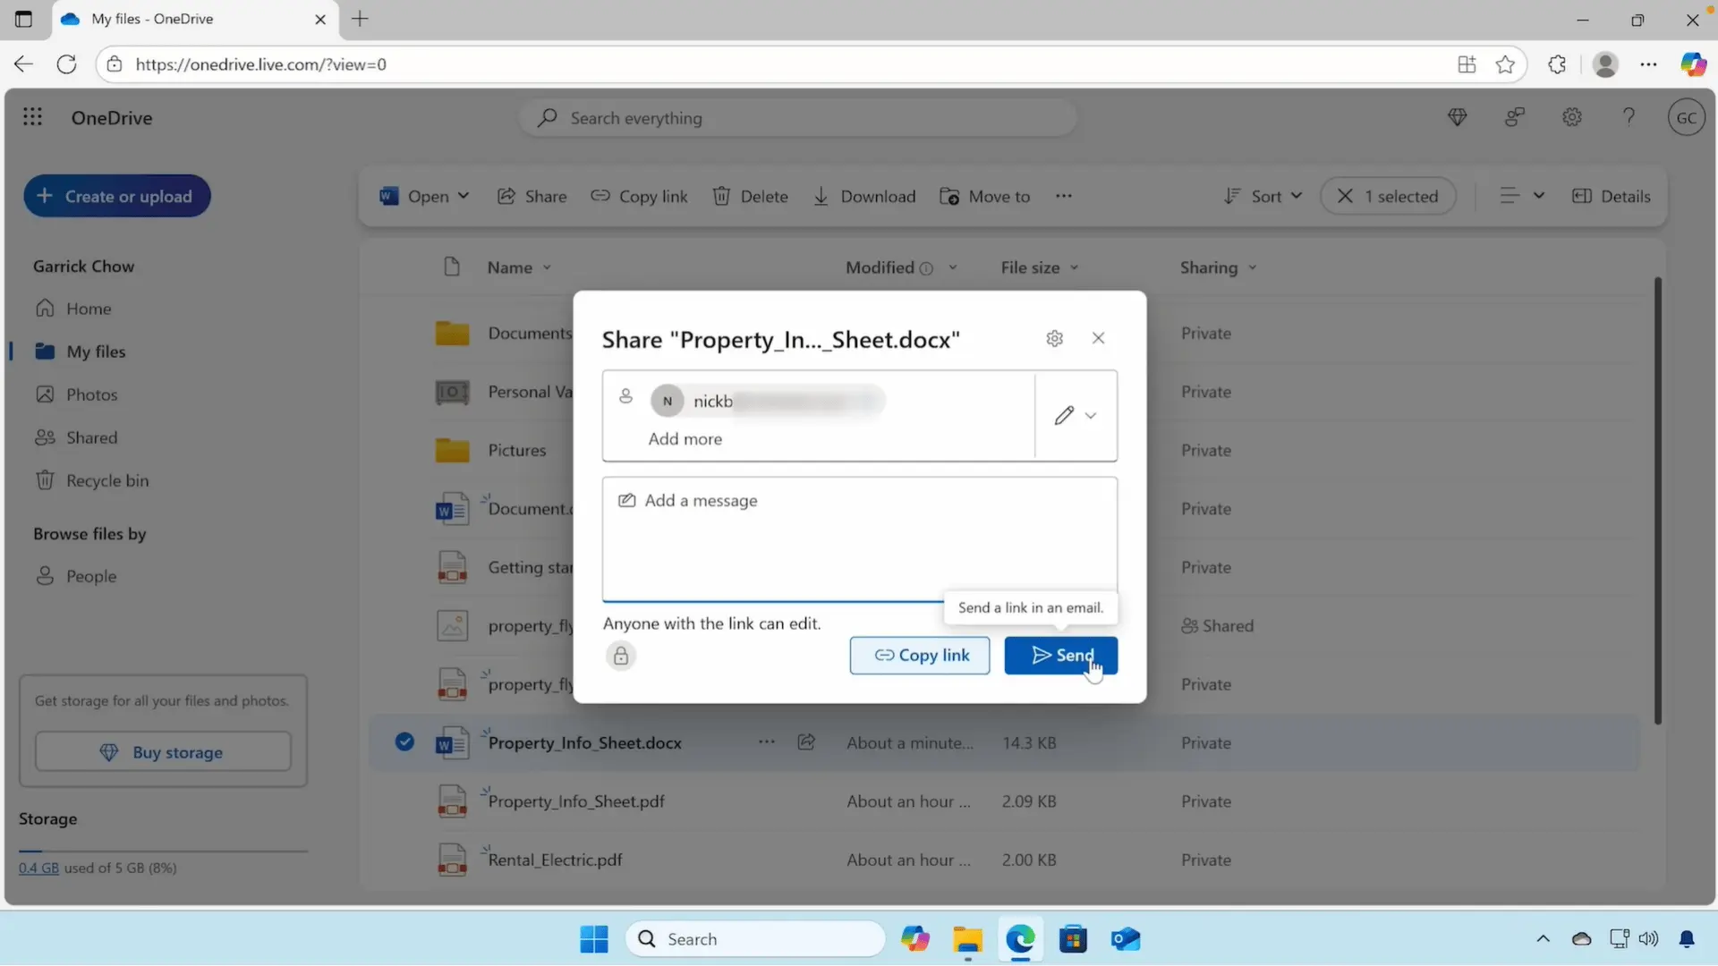Open Microsoft Store from the taskbar
This screenshot has width=1718, height=966.
[x=1073, y=939]
